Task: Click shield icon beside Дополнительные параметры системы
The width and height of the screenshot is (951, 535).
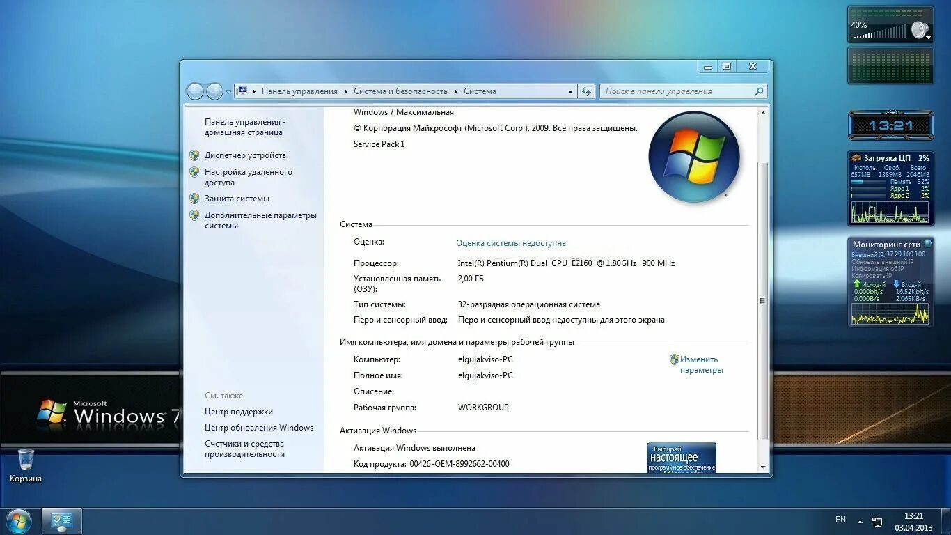Action: 194,215
